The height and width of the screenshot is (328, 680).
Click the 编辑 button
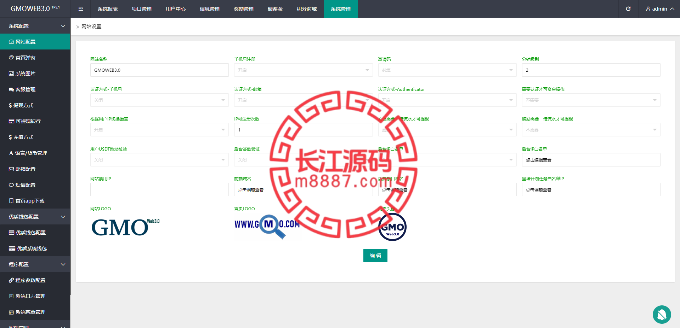(x=375, y=256)
